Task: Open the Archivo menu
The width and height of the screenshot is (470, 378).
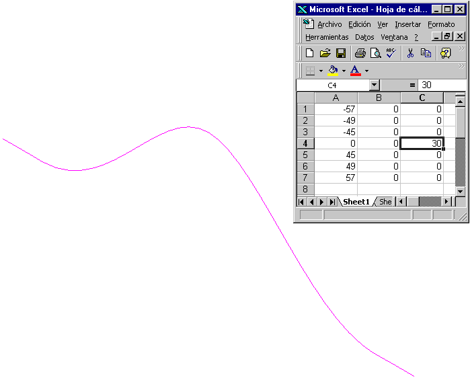Action: point(329,24)
